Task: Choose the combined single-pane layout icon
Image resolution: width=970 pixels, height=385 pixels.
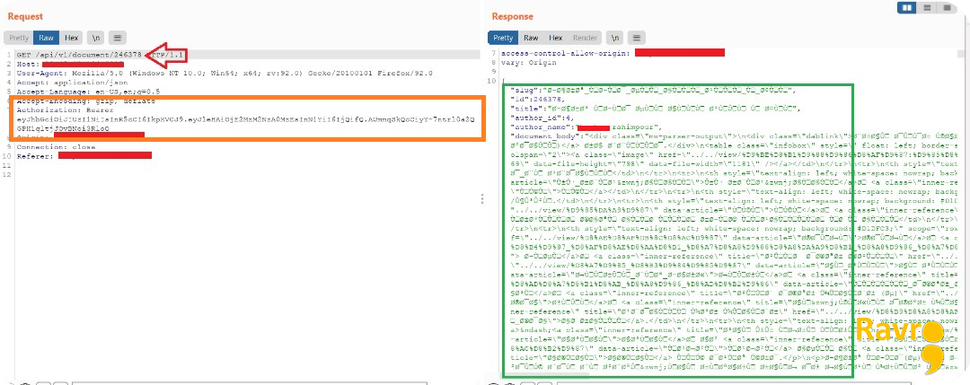Action: click(x=947, y=7)
